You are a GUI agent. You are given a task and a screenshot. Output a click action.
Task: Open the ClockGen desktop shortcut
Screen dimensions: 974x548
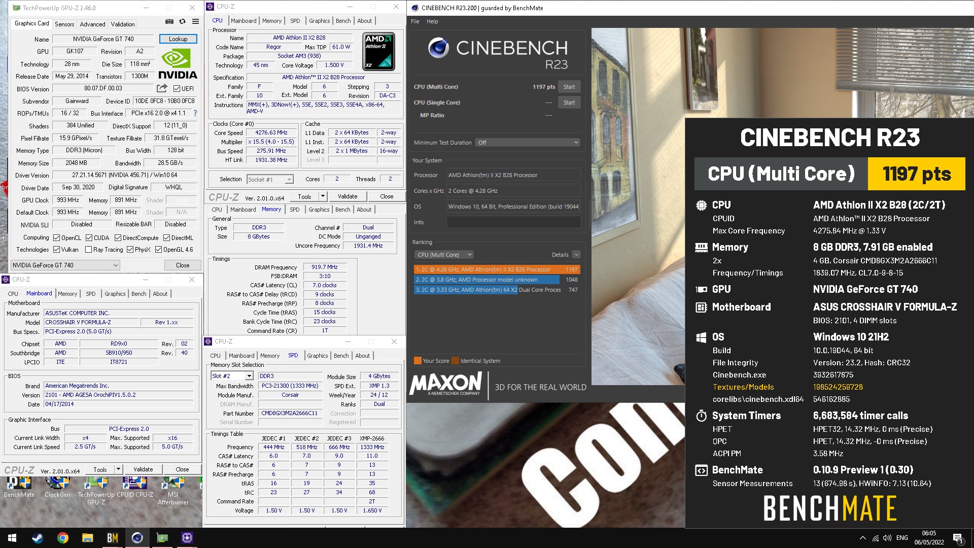[x=57, y=487]
